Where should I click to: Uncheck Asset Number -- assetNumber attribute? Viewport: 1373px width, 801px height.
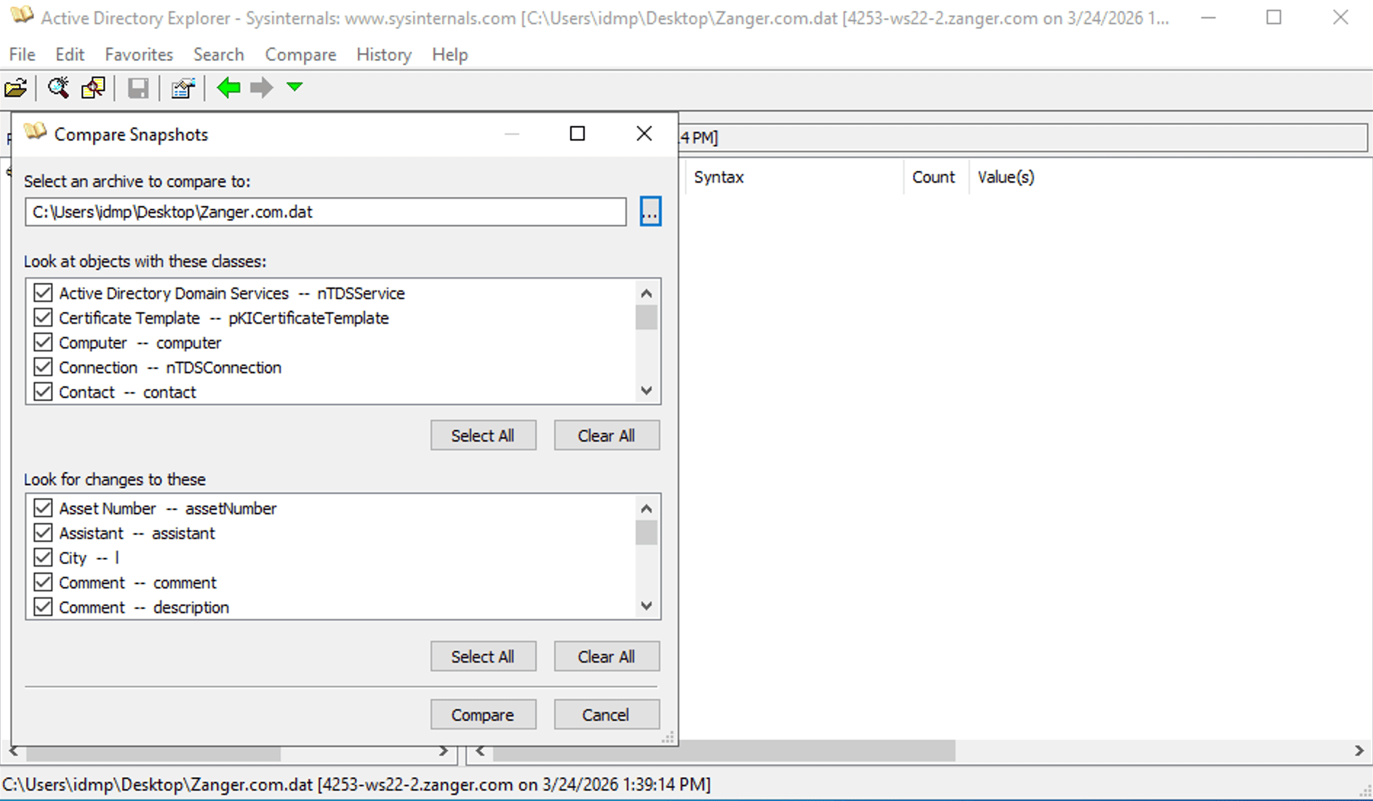click(43, 508)
